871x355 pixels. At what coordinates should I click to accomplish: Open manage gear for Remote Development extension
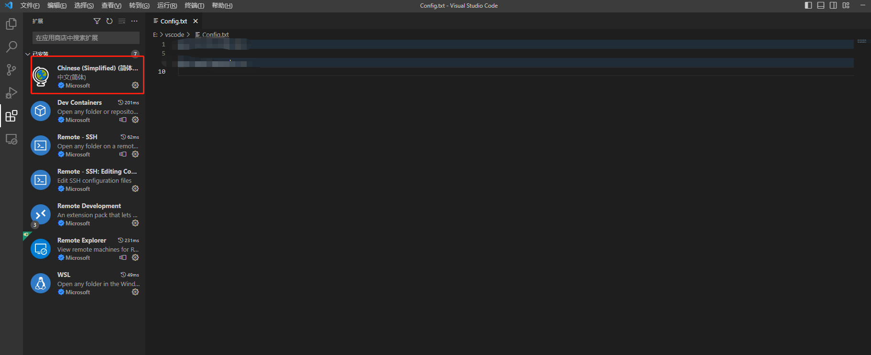point(135,223)
